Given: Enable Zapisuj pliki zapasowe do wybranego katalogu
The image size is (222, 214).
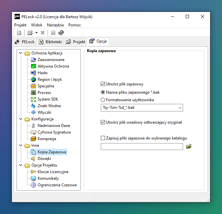Looking at the screenshot, I should point(103,138).
